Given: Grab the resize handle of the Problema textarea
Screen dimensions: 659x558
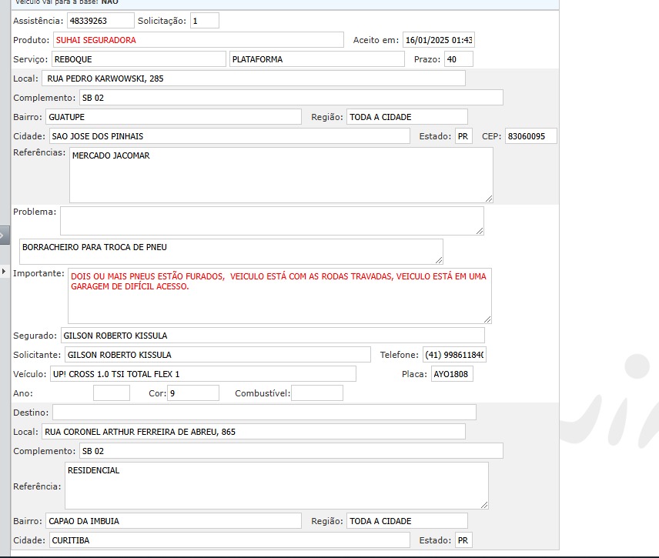Looking at the screenshot, I should pyautogui.click(x=480, y=231).
